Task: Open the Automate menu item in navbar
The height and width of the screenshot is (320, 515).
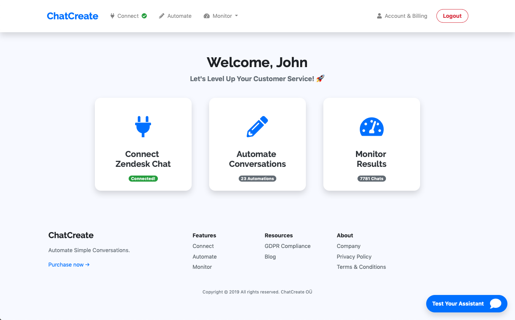Action: coord(179,16)
